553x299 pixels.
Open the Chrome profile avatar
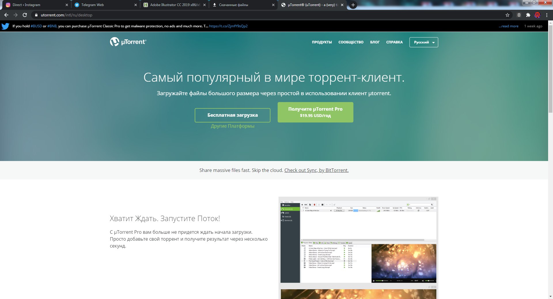pyautogui.click(x=537, y=15)
